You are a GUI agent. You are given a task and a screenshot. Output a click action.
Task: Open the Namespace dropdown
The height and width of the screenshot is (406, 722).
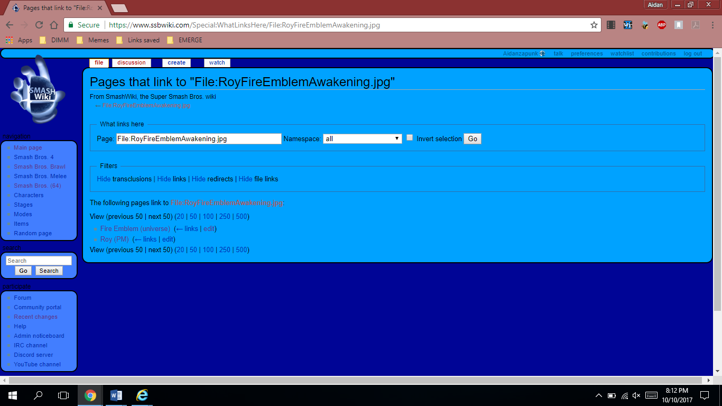coord(362,139)
